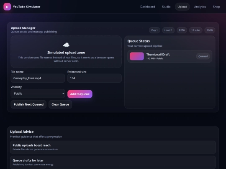Image resolution: width=226 pixels, height=169 pixels.
Task: Click the Queued status badge
Action: pyautogui.click(x=203, y=56)
